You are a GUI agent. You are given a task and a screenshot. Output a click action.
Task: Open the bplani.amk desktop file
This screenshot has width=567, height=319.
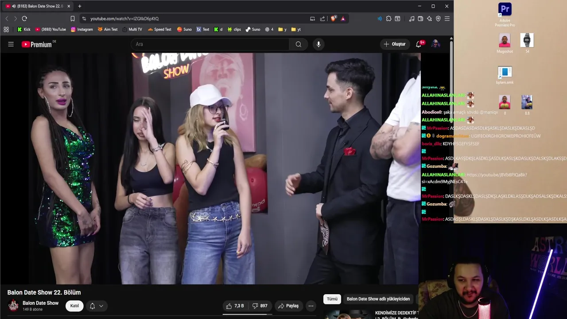click(x=505, y=75)
